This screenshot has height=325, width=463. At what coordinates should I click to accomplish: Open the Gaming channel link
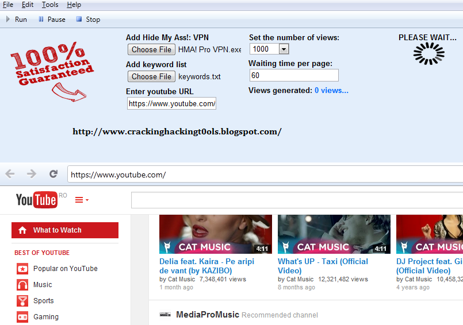46,317
